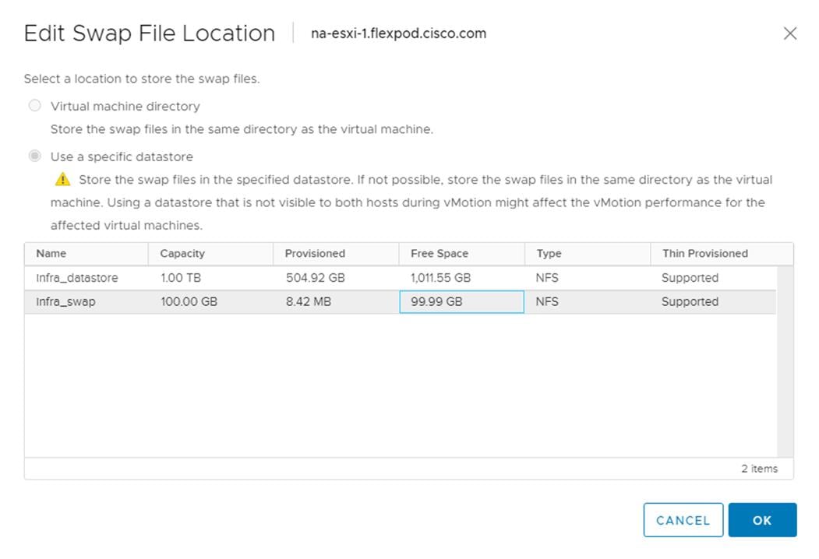Viewport: 819px width, 559px height.
Task: Click Supported in the infra_swap row
Action: (690, 301)
